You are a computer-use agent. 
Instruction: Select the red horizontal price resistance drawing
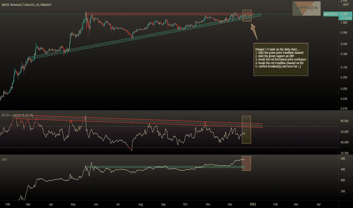[169, 14]
